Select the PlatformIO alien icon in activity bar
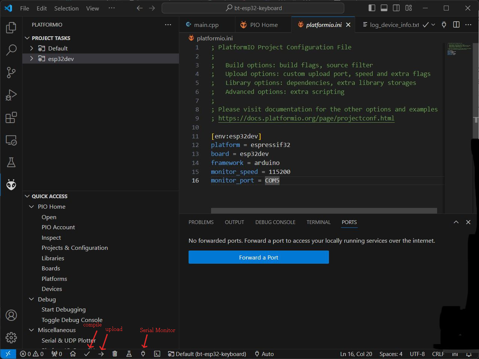The width and height of the screenshot is (479, 359). (11, 185)
